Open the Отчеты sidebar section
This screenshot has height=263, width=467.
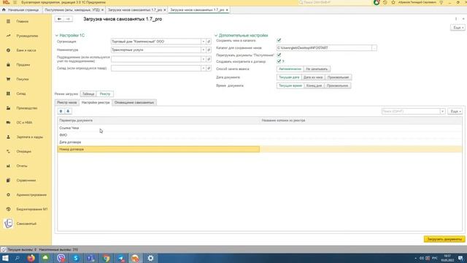click(x=22, y=166)
